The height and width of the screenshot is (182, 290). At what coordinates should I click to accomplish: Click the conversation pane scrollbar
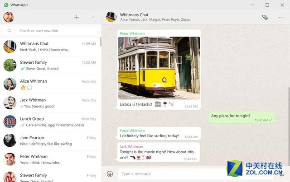pyautogui.click(x=289, y=126)
